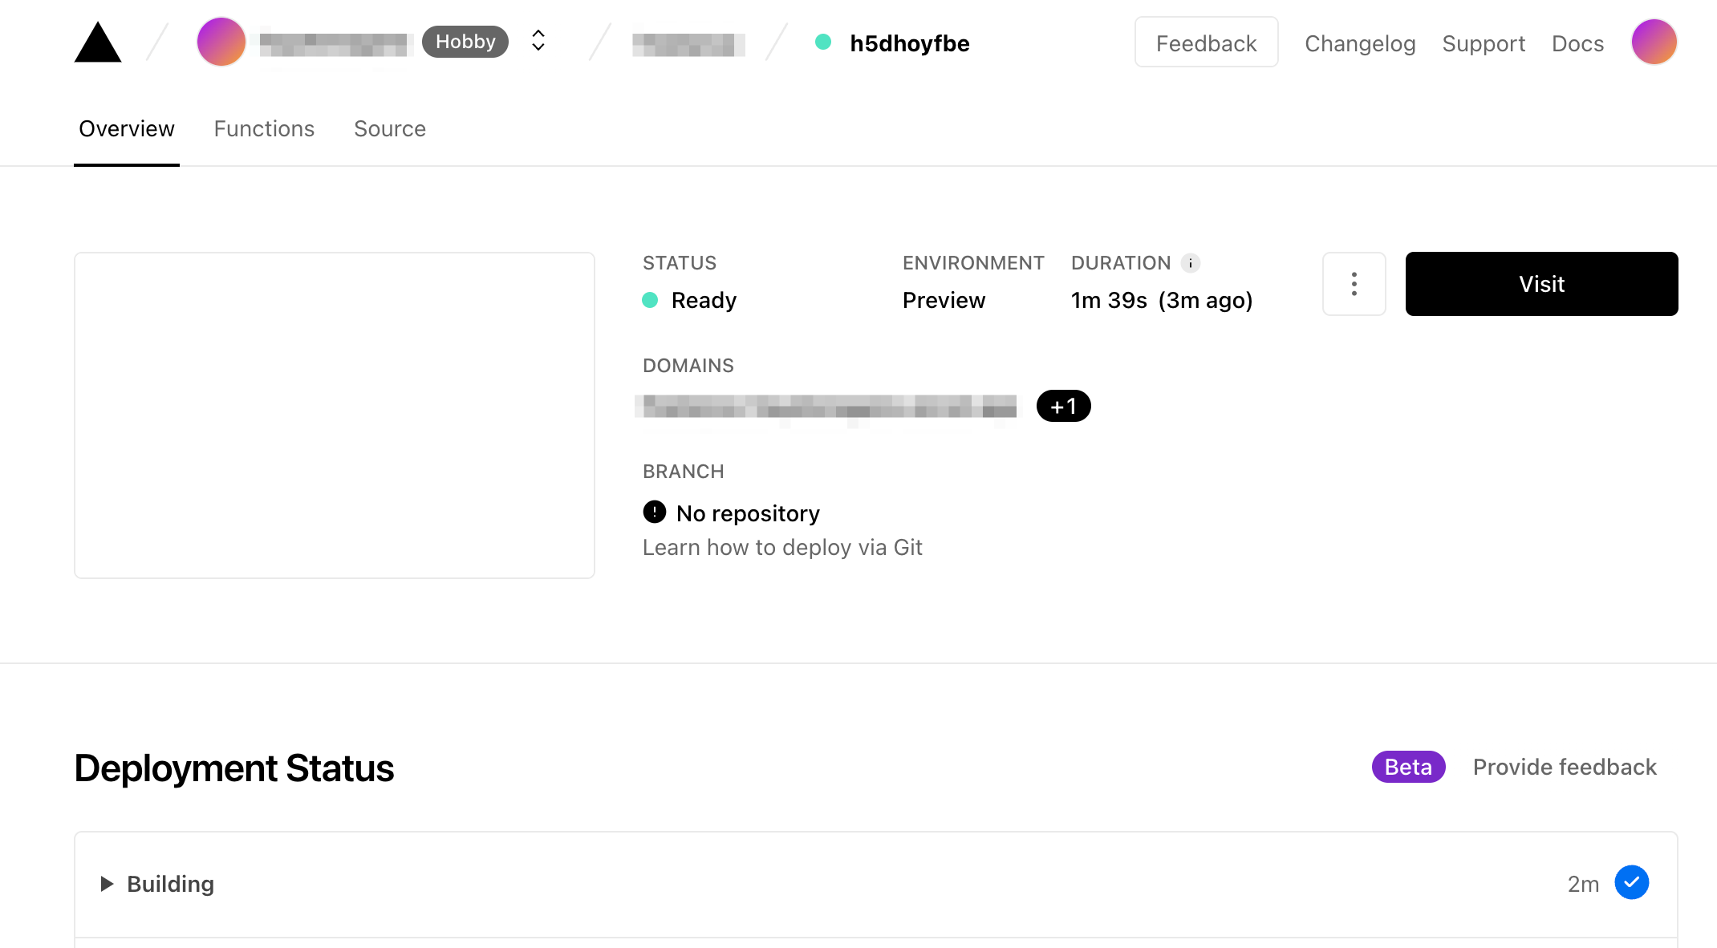Switch to the Functions tab
1717x948 pixels.
point(264,129)
